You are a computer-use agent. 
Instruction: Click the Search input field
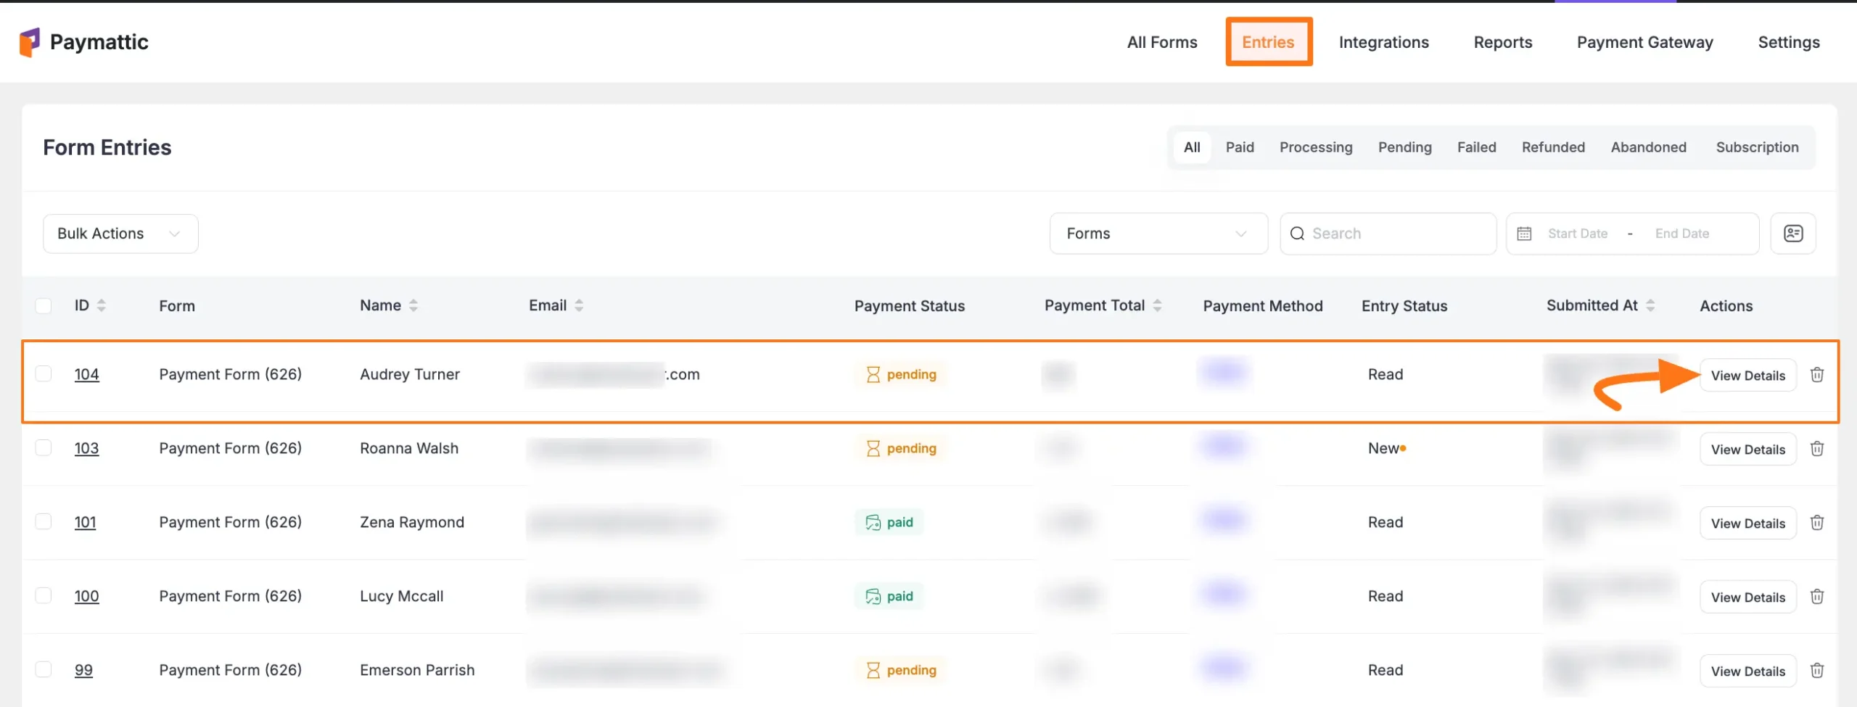click(1387, 233)
